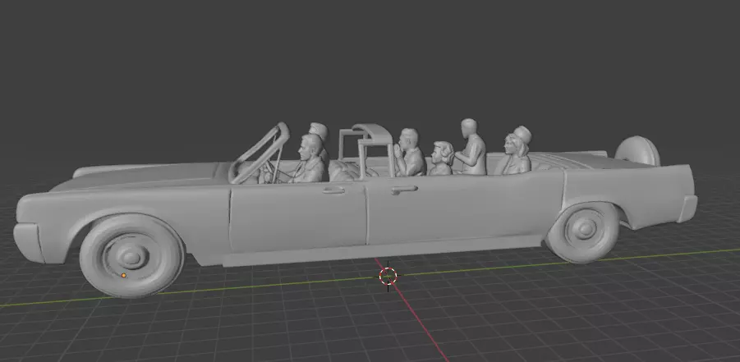Select the driver figure's head
The width and height of the screenshot is (740, 362).
[310, 146]
